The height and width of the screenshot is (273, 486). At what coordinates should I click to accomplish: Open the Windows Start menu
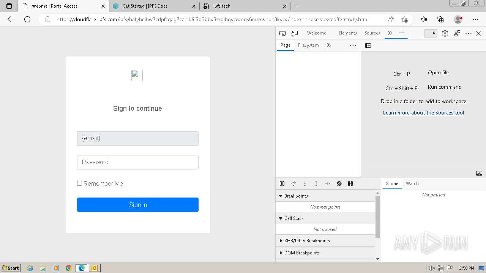(11, 268)
